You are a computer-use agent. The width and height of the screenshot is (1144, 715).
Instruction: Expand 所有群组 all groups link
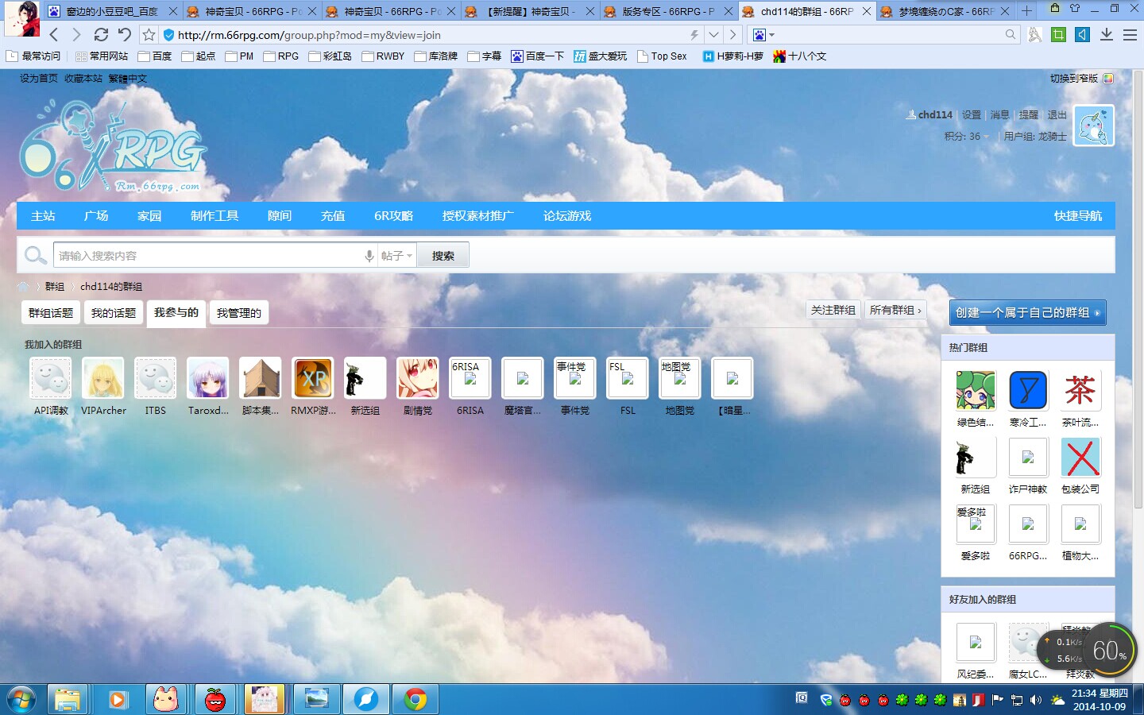coord(895,311)
